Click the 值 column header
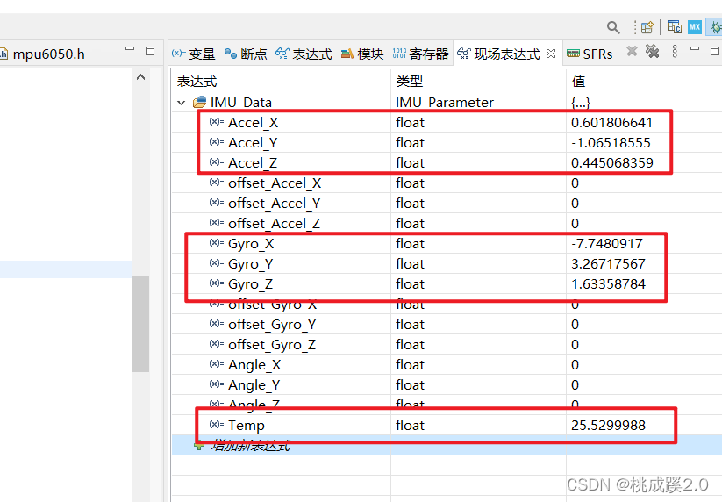 578,82
